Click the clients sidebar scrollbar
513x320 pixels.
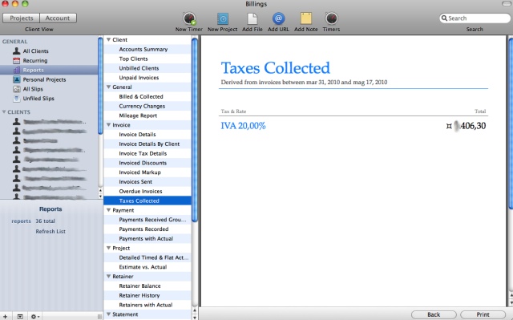tap(100, 86)
